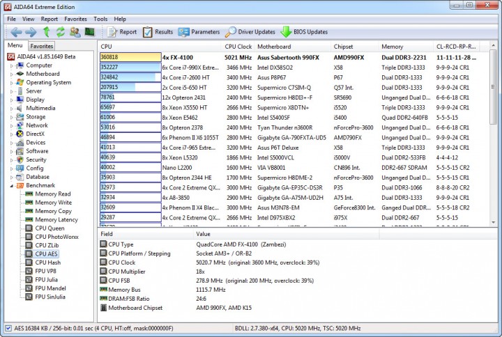Sort by the Chipset column header
Screen dimensions: 502x337
[355, 47]
